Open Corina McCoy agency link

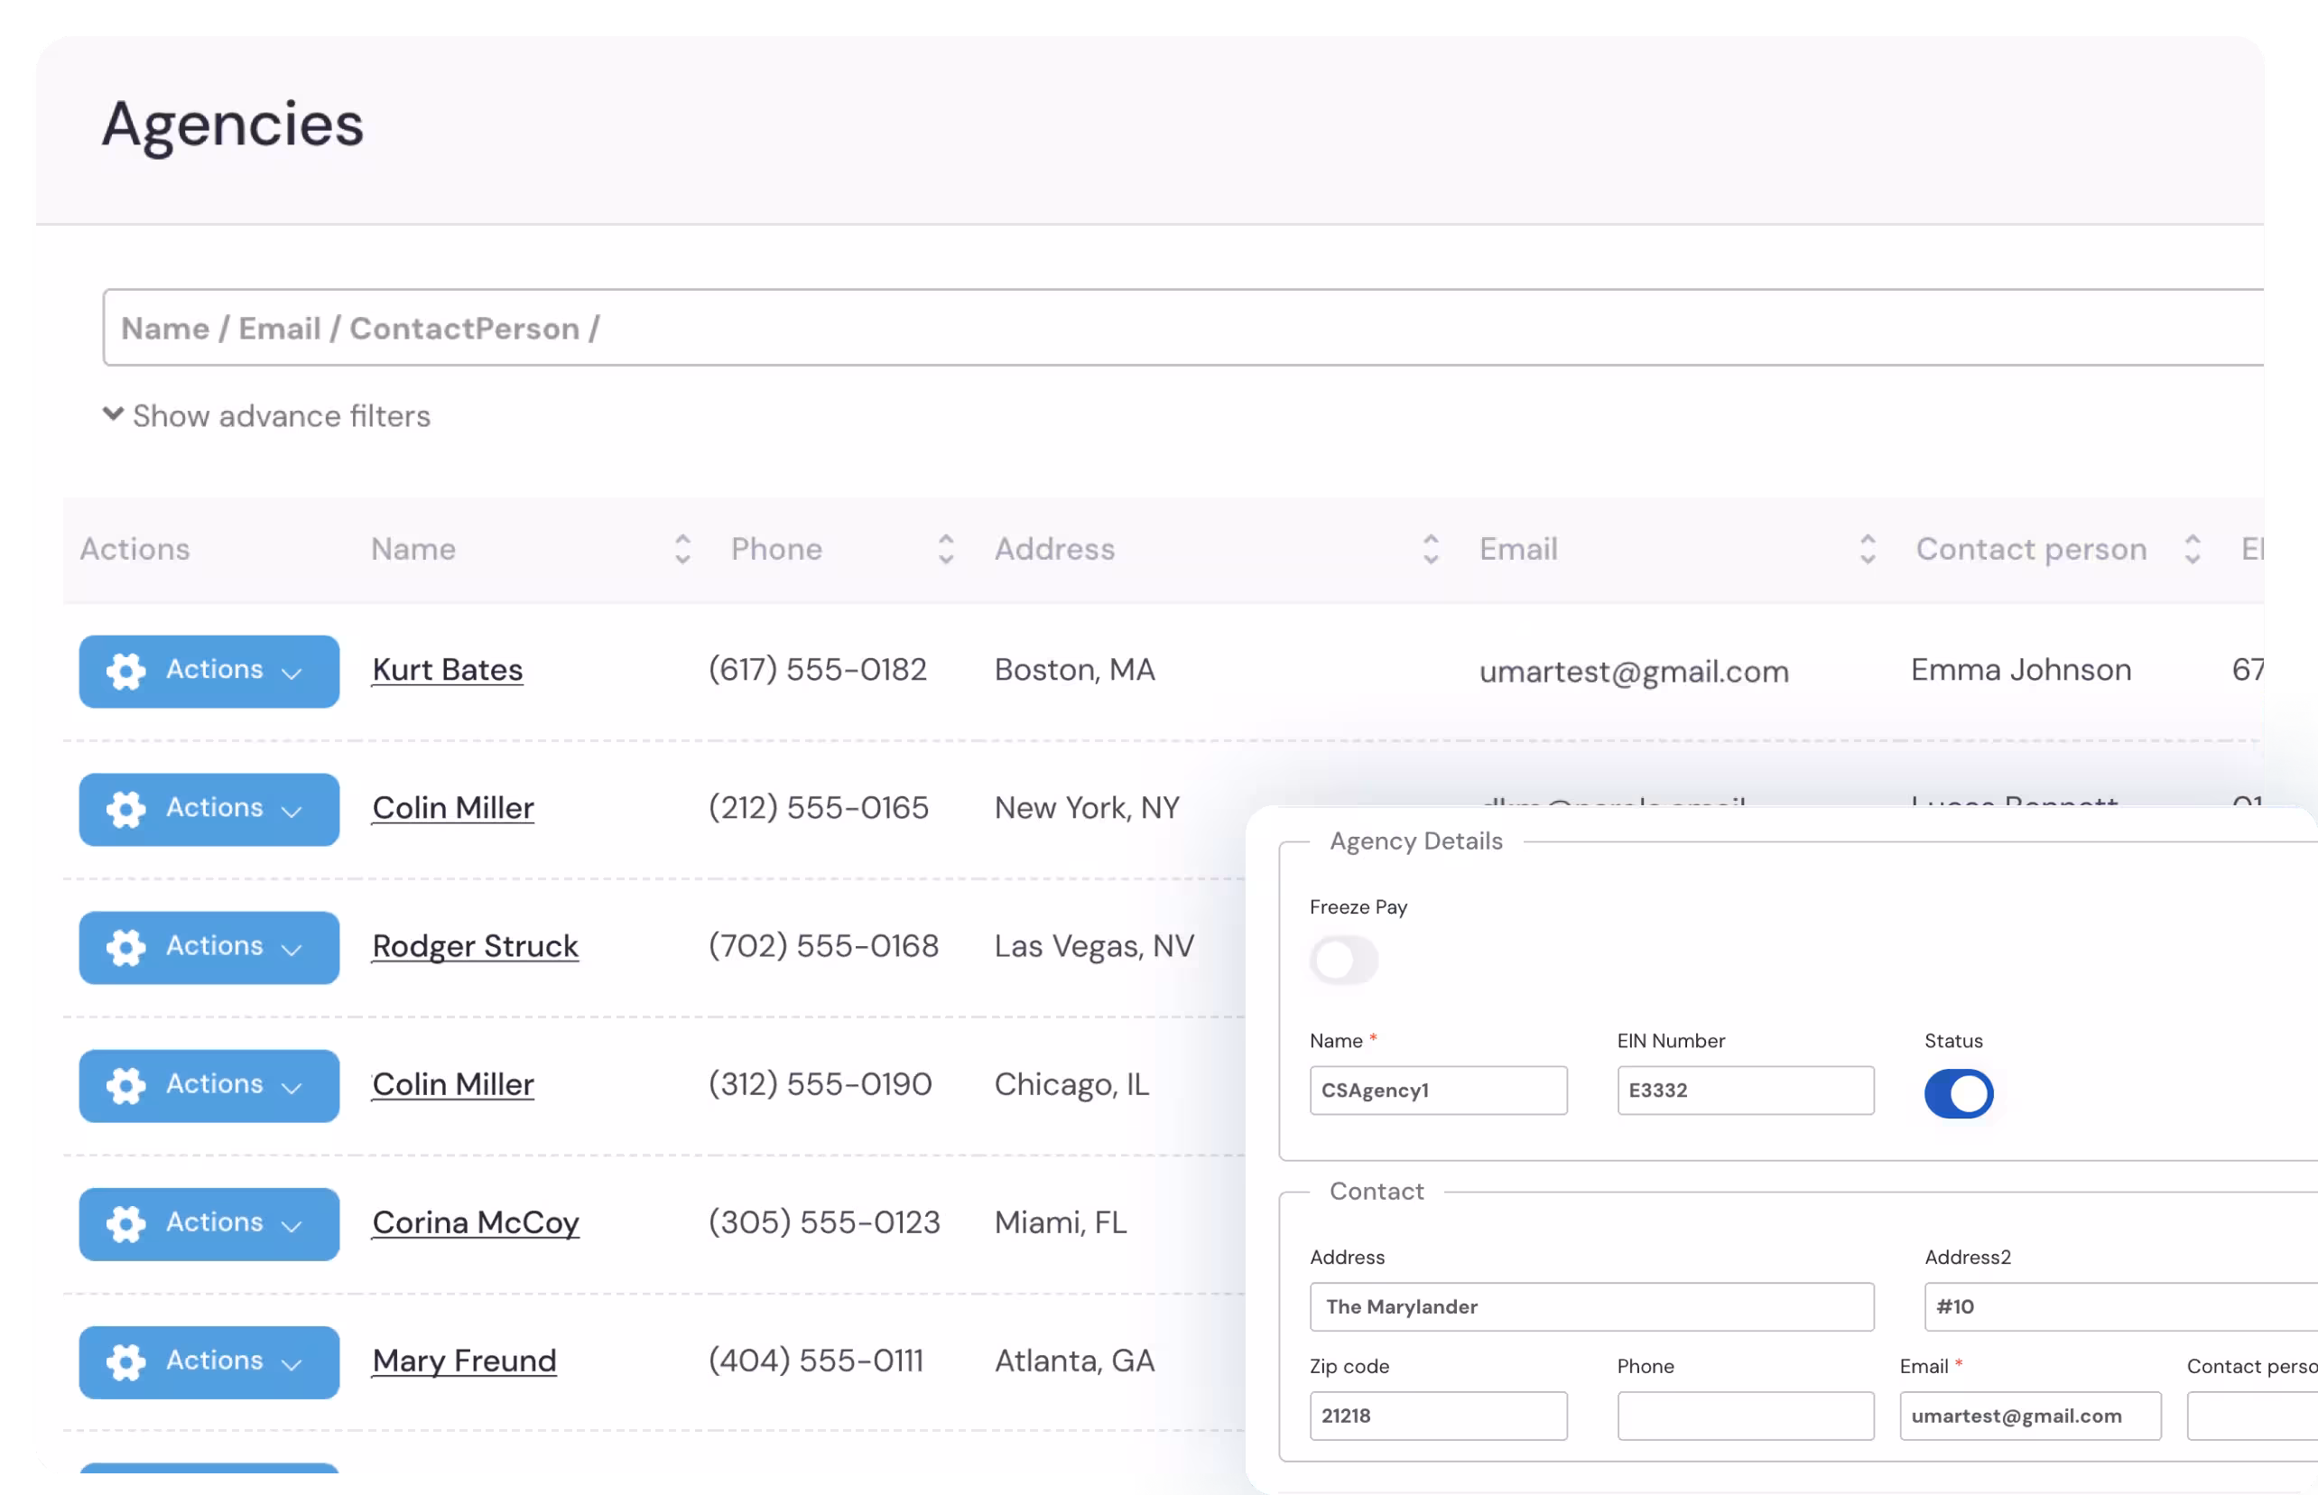point(476,1222)
